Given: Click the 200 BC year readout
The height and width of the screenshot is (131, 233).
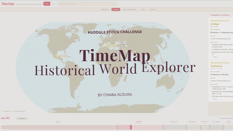Looking at the screenshot, I should pyautogui.click(x=6, y=118).
